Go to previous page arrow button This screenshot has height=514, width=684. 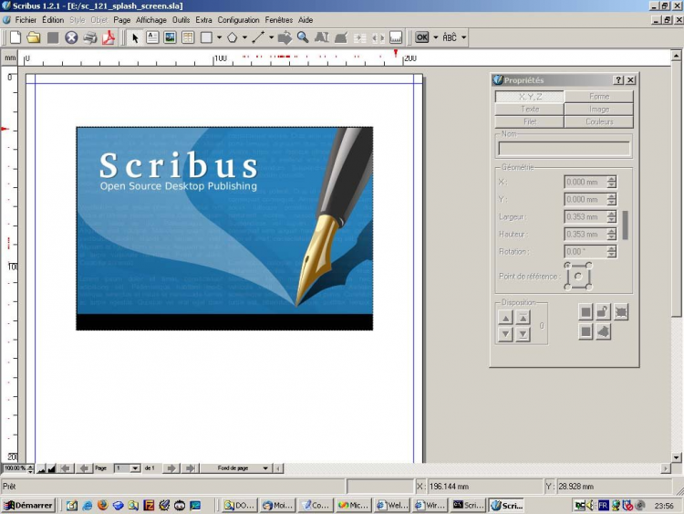(x=84, y=468)
